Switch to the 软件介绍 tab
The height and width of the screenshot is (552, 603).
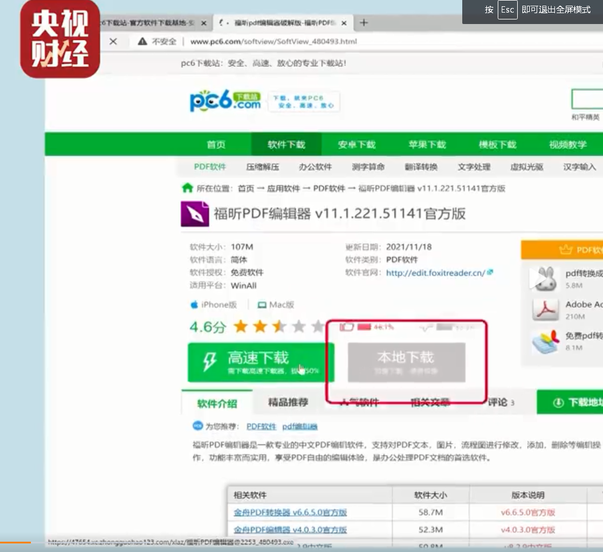click(x=217, y=404)
